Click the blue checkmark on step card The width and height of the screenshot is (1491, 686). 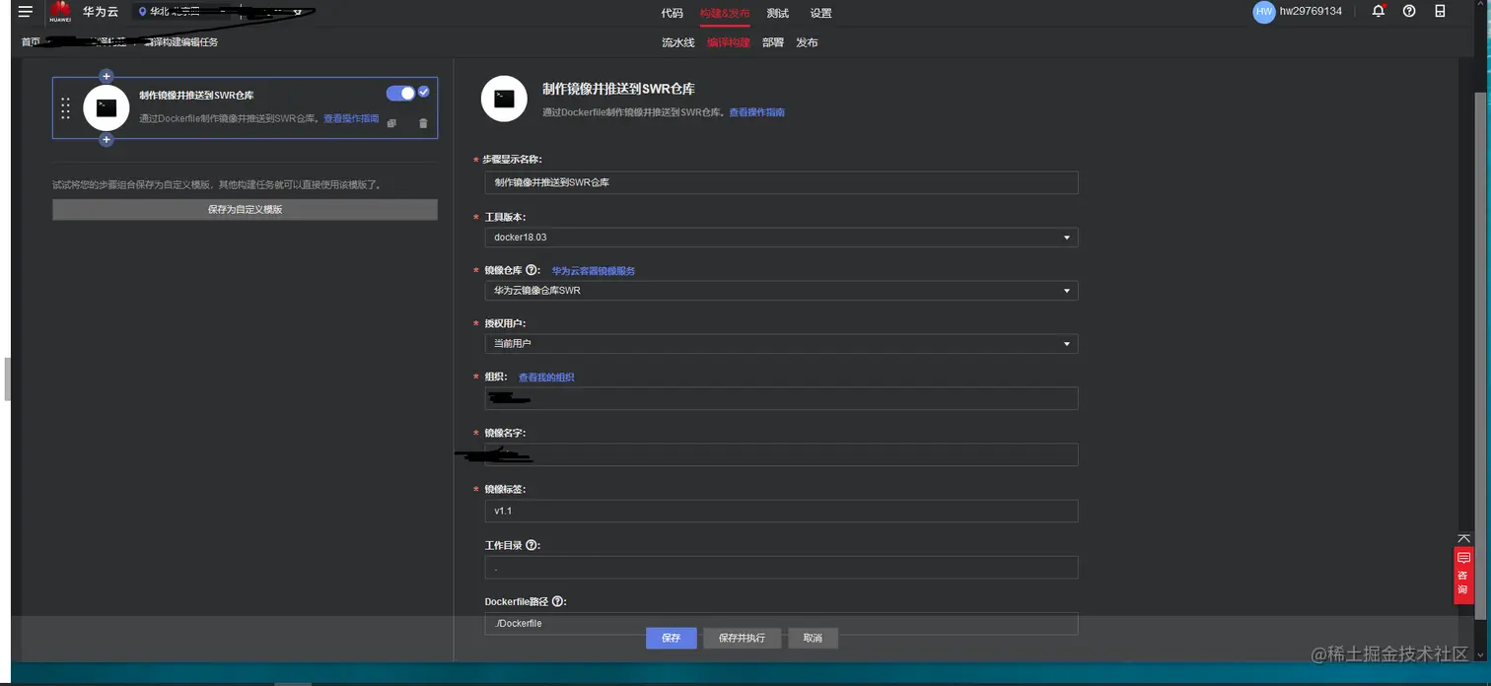click(x=424, y=92)
